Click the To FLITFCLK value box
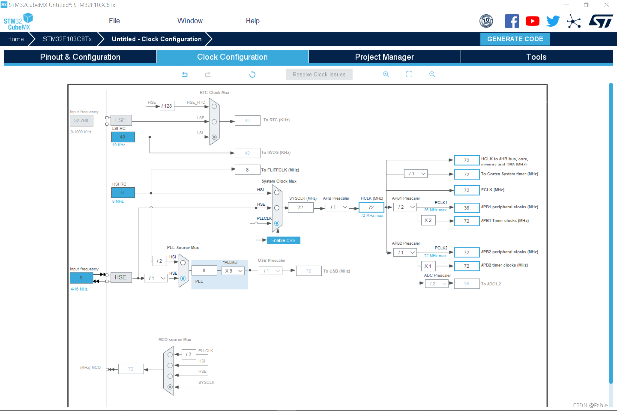Viewport: 617px width, 411px height. point(247,170)
